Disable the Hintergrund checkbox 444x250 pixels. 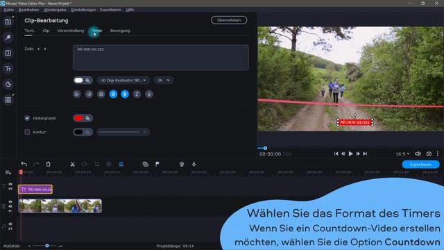27,118
